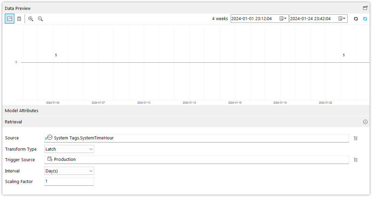This screenshot has height=197, width=372.
Task: Click the black refresh icon
Action: 356,19
